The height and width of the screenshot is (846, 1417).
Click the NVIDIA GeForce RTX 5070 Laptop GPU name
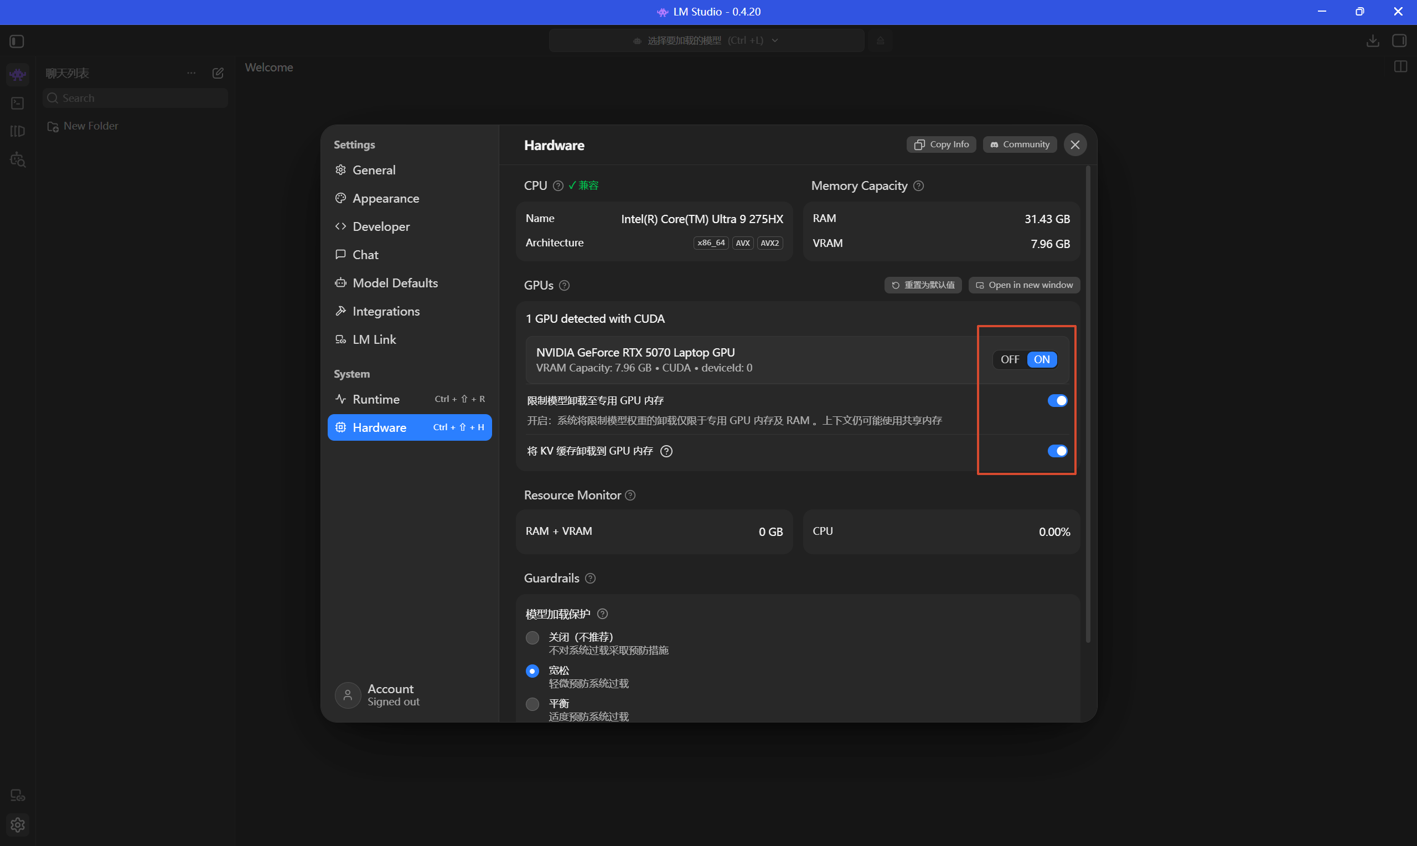coord(635,353)
